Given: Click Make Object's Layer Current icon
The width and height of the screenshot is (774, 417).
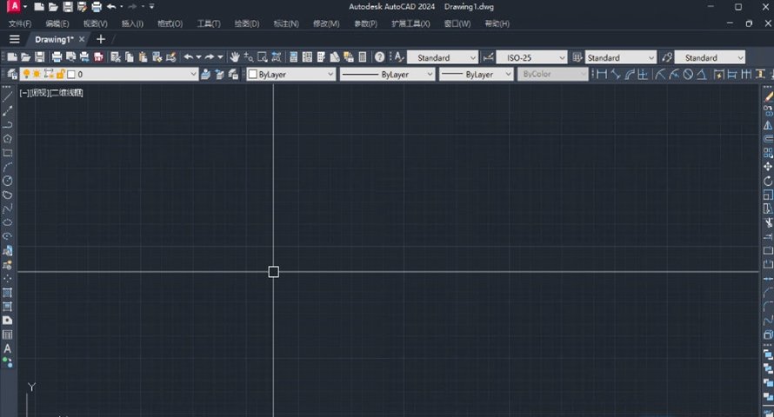Looking at the screenshot, I should pos(206,74).
